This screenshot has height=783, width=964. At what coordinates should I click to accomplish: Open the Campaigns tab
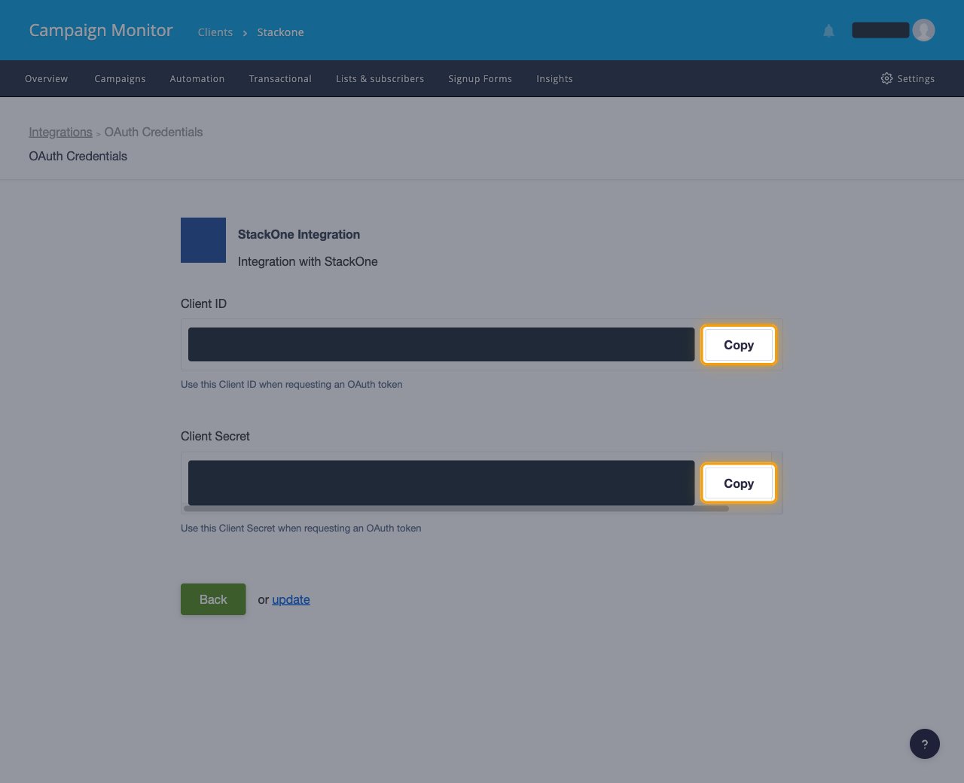point(120,78)
